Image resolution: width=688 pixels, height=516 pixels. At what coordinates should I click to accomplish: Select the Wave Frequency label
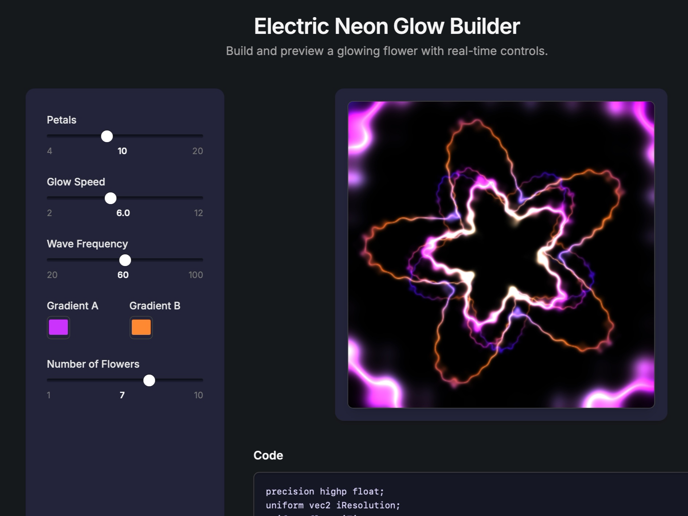87,243
